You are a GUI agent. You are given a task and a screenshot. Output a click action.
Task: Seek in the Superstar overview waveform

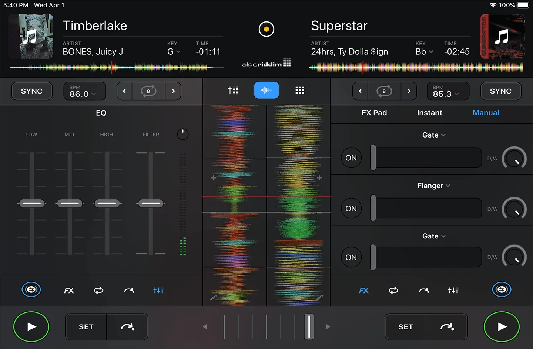click(x=416, y=68)
